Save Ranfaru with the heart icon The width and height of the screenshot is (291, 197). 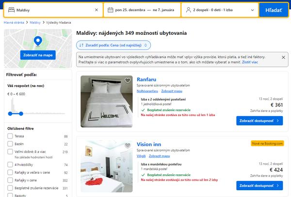(x=128, y=80)
